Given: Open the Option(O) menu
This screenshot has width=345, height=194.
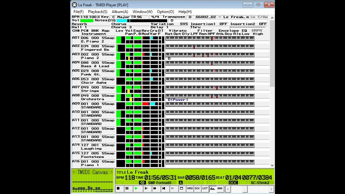Looking at the screenshot, I should coord(165,12).
